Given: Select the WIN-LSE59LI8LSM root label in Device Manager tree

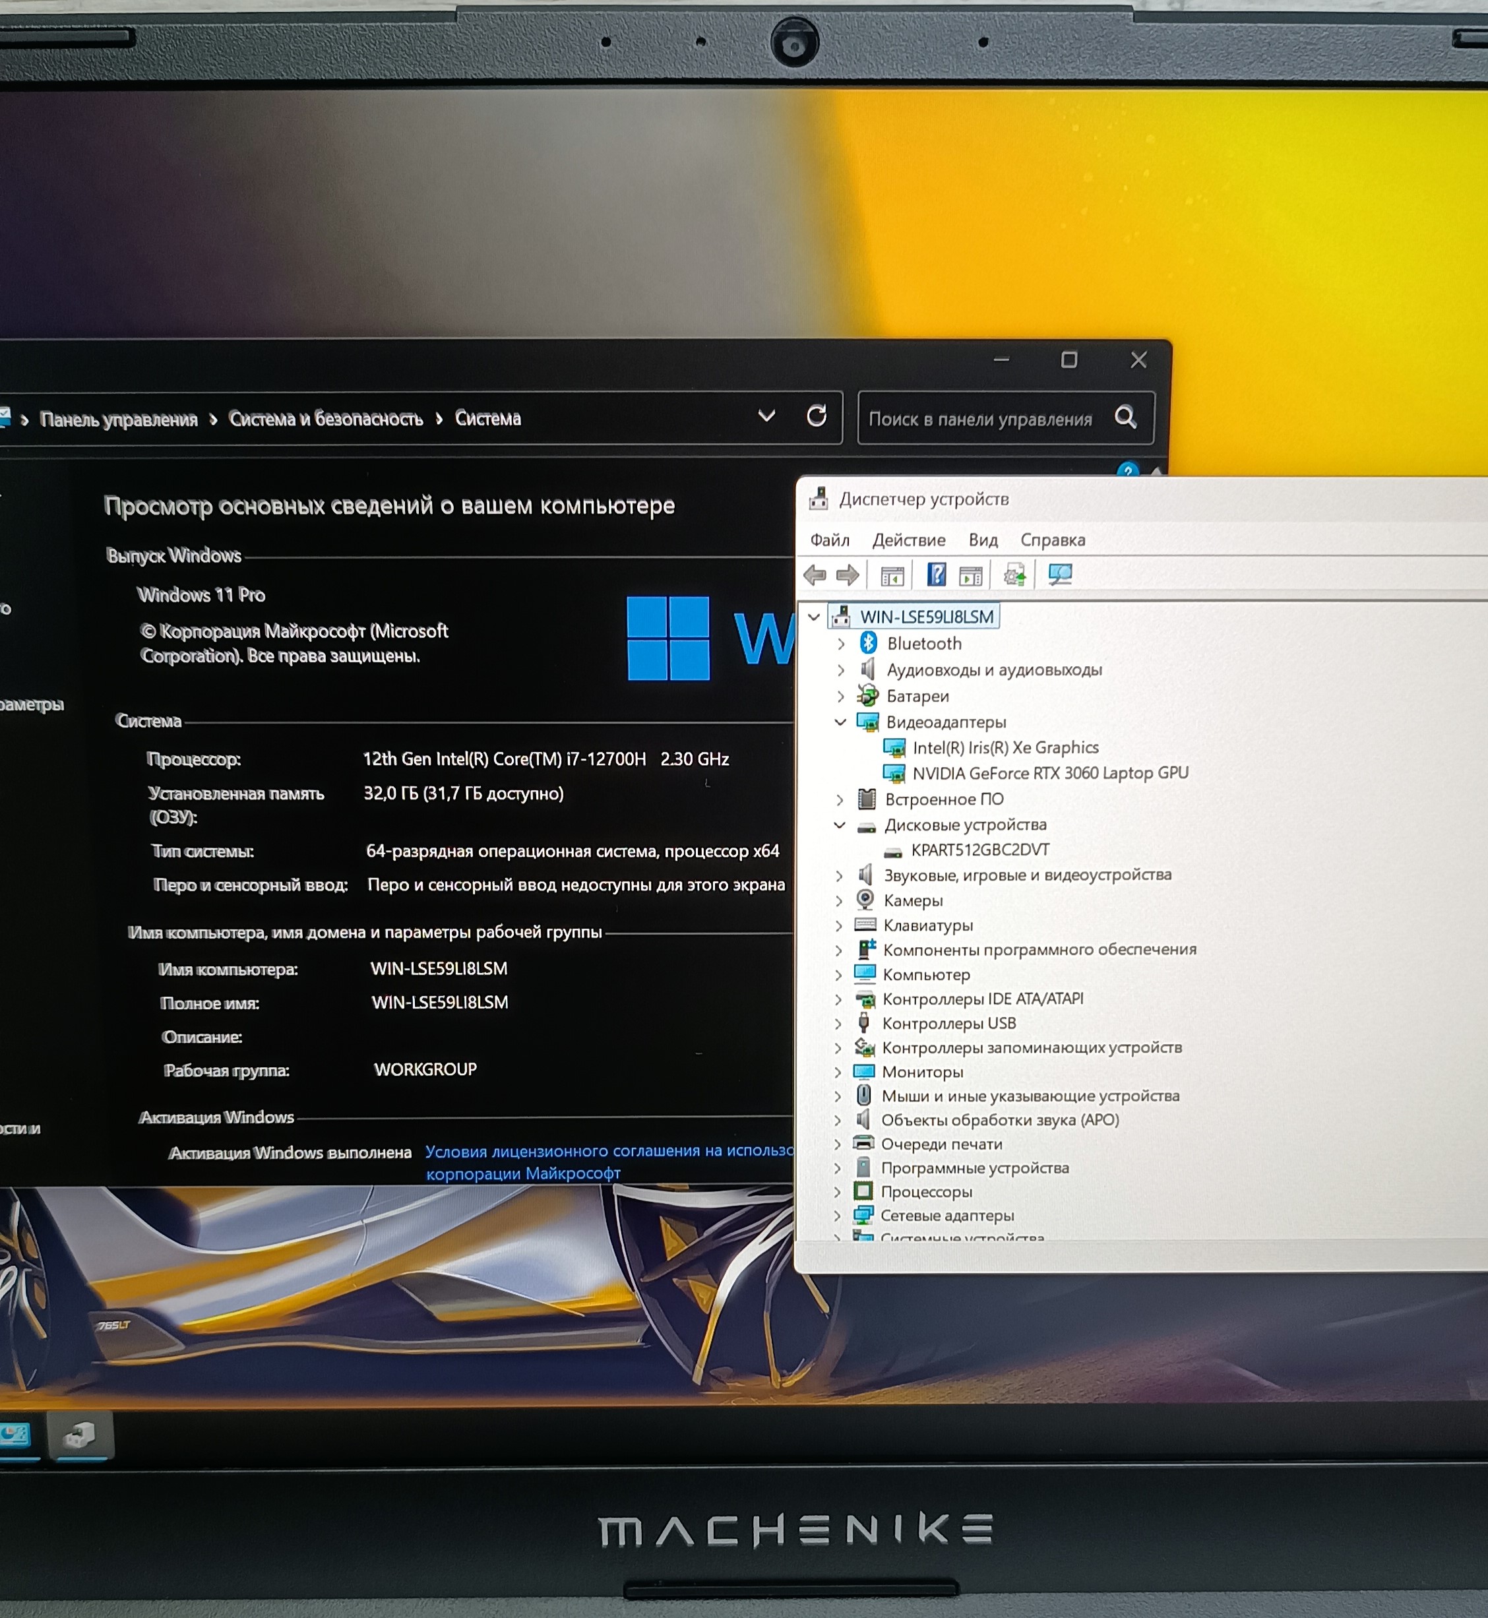Looking at the screenshot, I should point(927,617).
